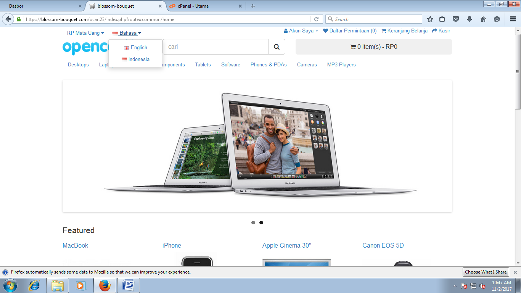Click the MacBook Air slideshow banner

[257, 146]
